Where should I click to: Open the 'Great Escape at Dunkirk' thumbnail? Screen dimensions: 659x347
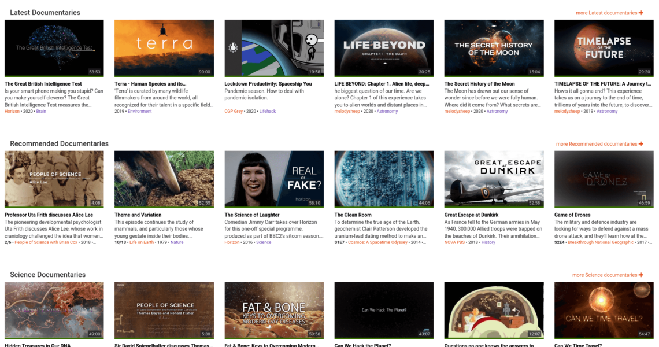point(494,179)
